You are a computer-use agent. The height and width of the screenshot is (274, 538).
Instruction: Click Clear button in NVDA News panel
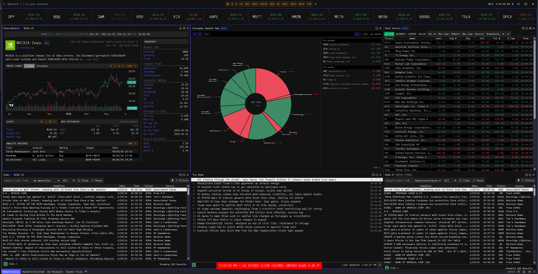coord(83,180)
